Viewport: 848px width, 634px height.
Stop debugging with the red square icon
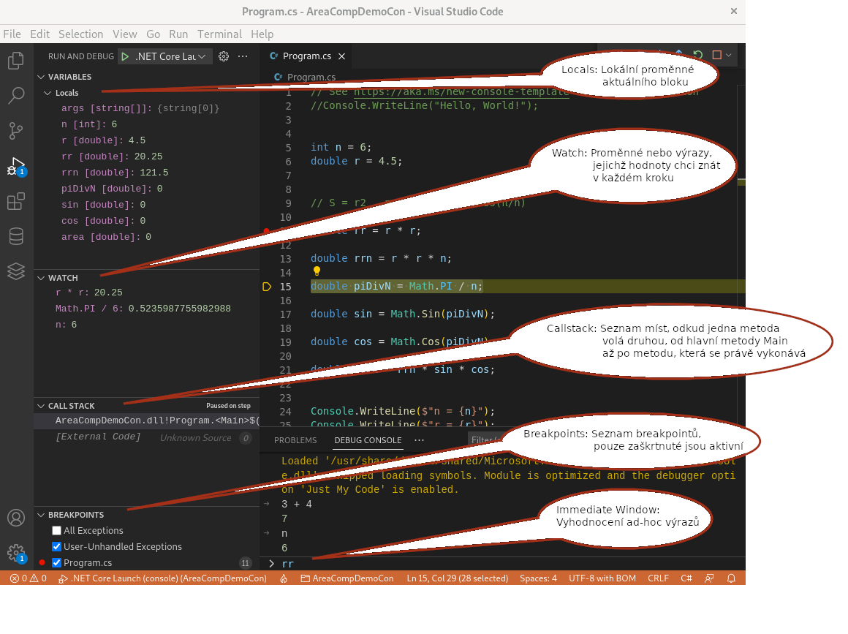click(717, 55)
